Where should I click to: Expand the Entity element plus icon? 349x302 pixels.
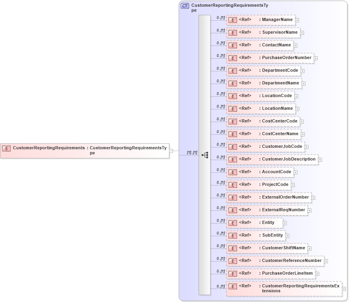(285, 223)
